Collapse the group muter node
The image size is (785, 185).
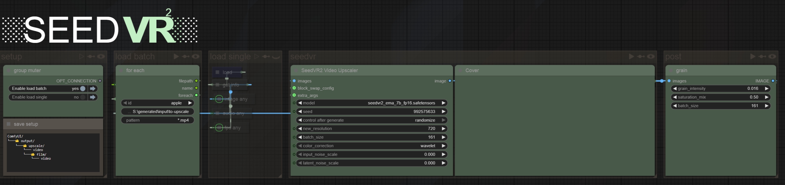(x=9, y=70)
